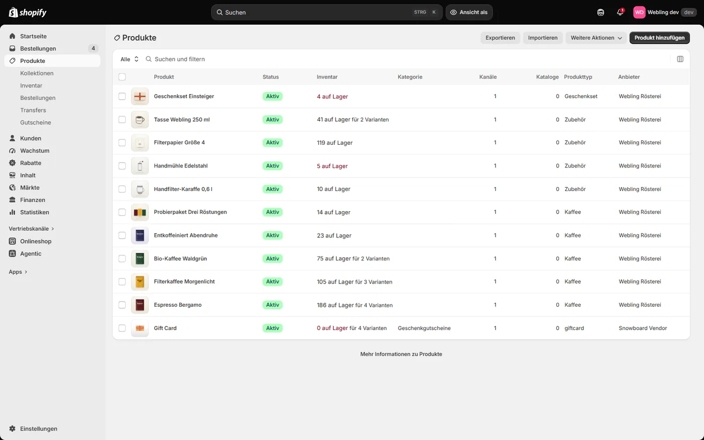Expand the Vertriebskanäle section chevron
The width and height of the screenshot is (704, 440).
coord(53,229)
